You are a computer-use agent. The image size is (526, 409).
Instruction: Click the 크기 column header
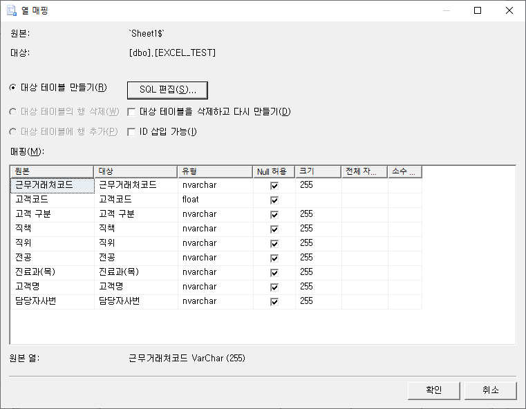point(318,171)
